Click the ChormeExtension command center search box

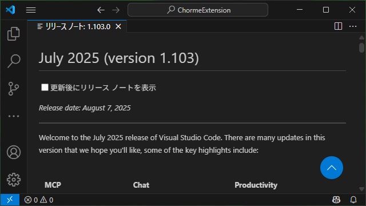point(198,10)
